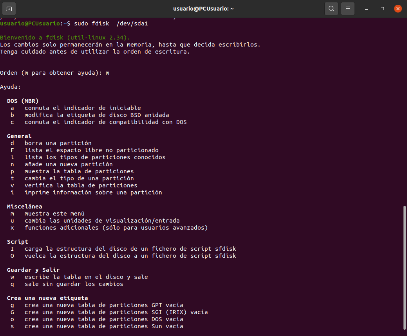
Task: Open the terminal search tool
Action: click(x=331, y=9)
